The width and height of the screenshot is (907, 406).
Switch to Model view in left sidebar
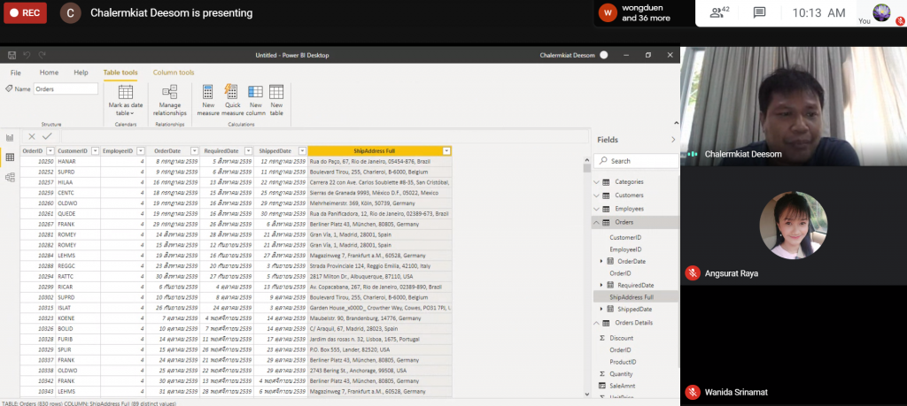[10, 177]
